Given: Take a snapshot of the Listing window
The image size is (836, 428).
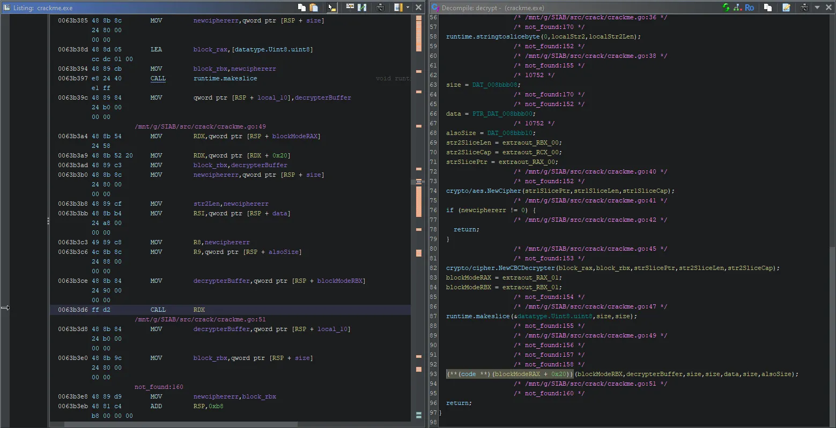Looking at the screenshot, I should point(380,7).
